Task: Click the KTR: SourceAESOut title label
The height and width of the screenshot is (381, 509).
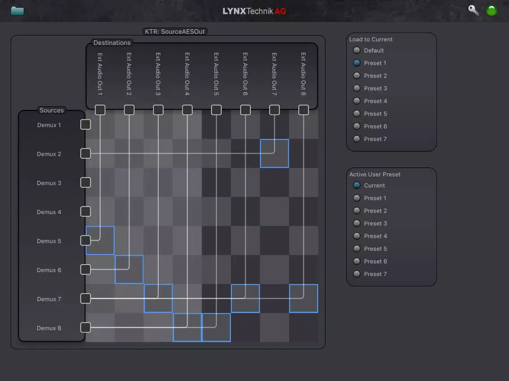Action: (x=175, y=31)
